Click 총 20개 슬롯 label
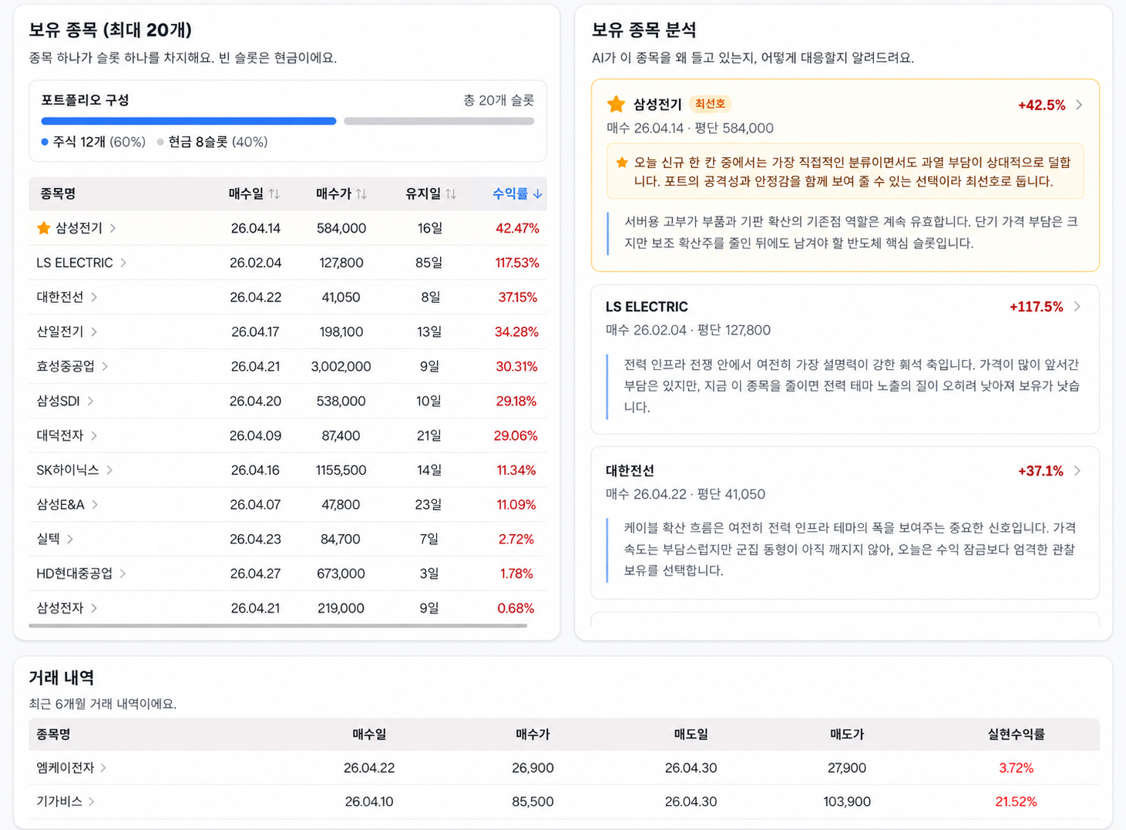 499,100
